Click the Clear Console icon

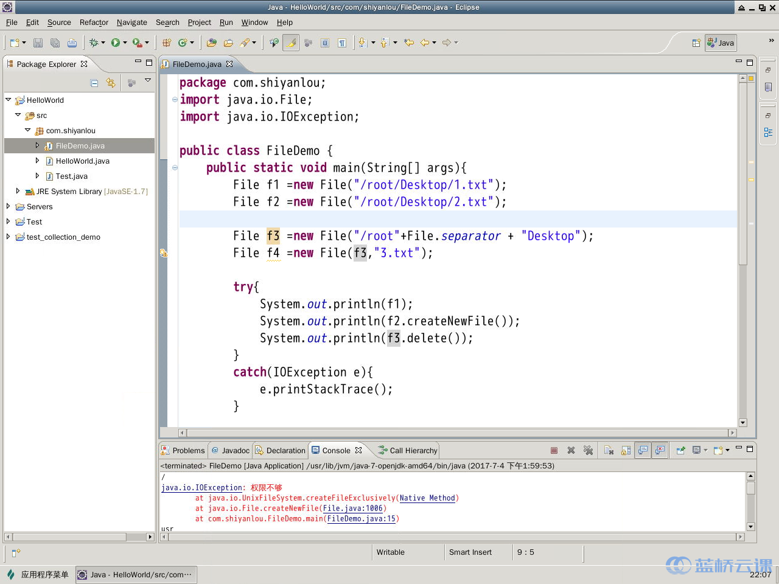click(609, 450)
